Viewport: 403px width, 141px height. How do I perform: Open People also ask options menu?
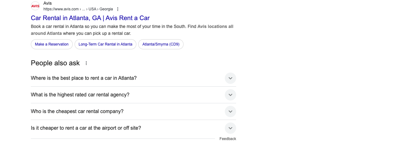click(x=86, y=63)
